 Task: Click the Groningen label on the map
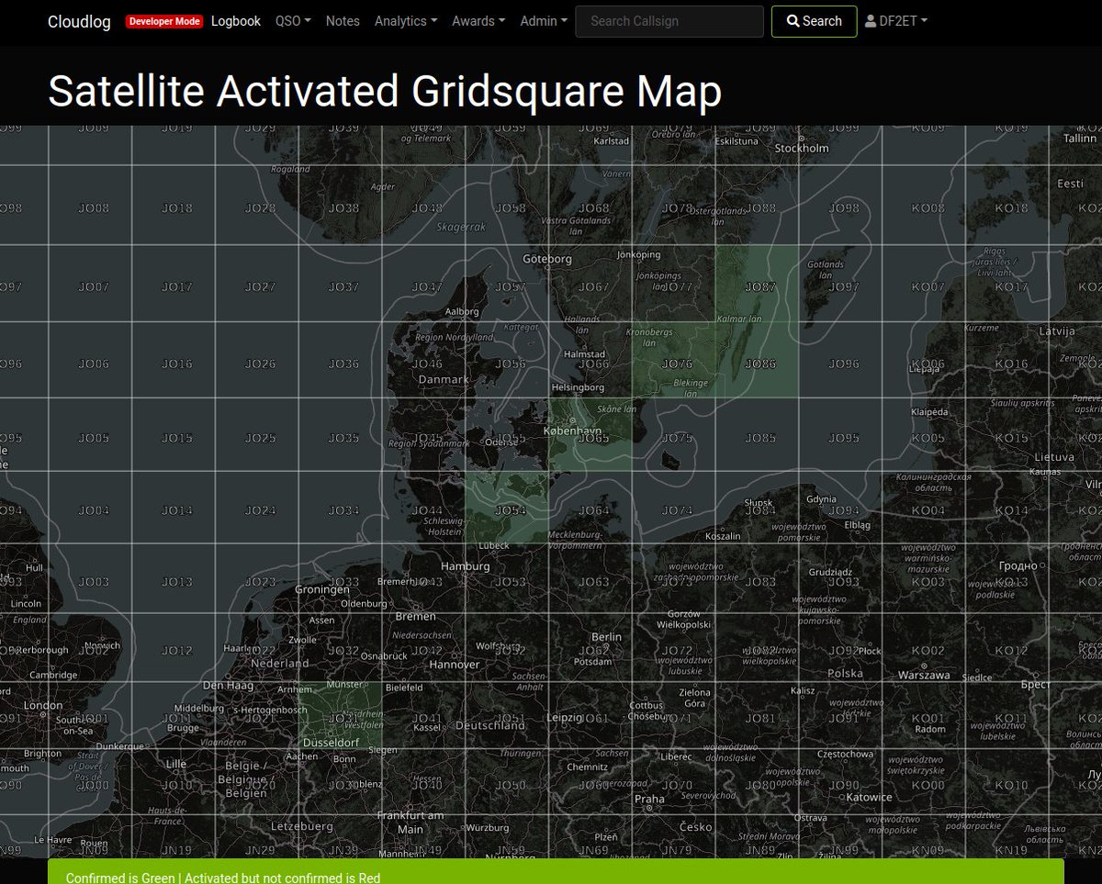[322, 589]
